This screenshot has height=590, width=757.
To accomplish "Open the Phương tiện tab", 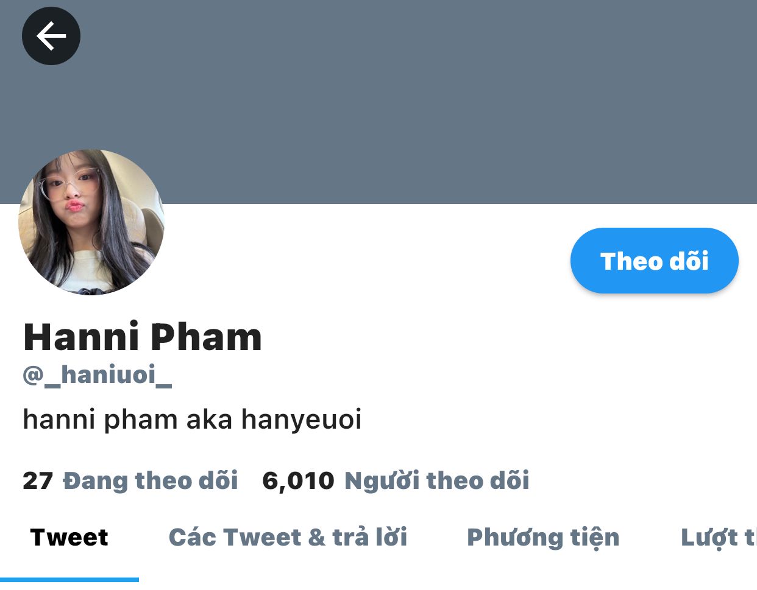I will (543, 538).
